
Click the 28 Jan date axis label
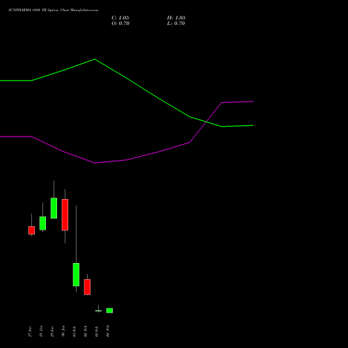pyautogui.click(x=41, y=331)
